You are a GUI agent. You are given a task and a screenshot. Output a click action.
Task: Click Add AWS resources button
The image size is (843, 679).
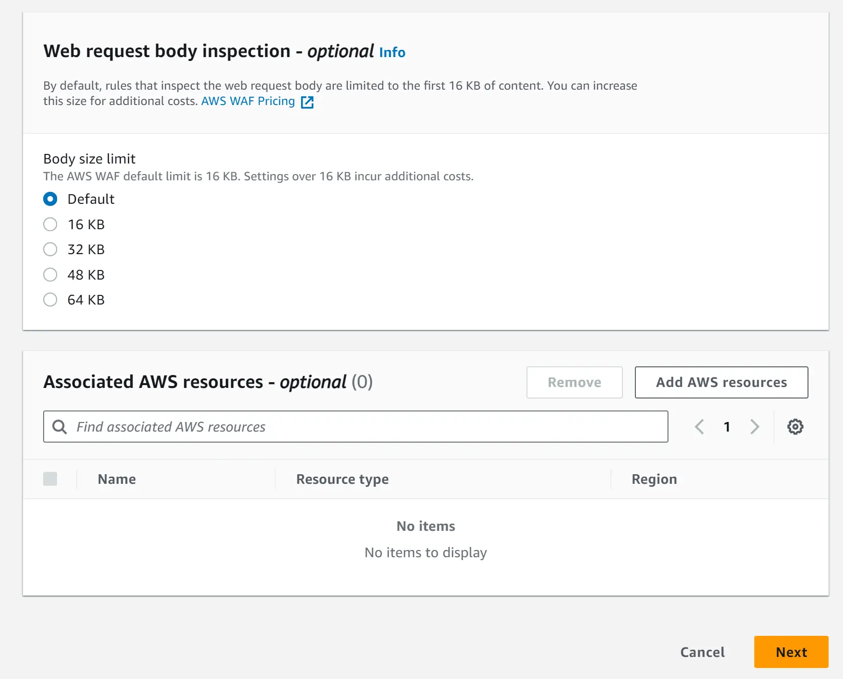[x=721, y=382]
